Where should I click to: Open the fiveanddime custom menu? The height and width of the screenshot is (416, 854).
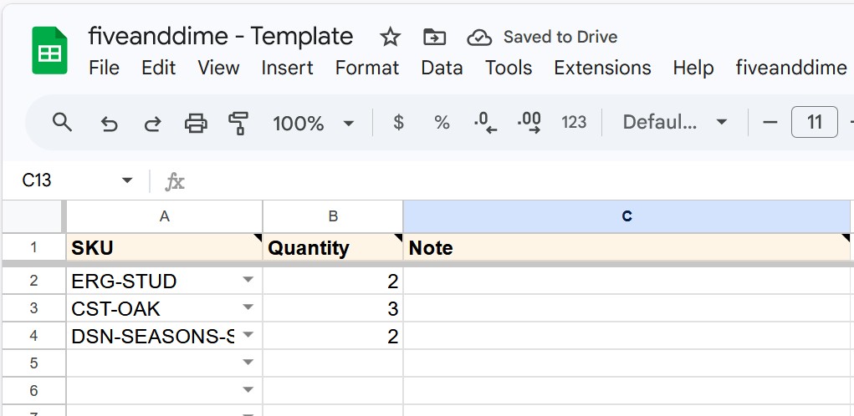791,68
